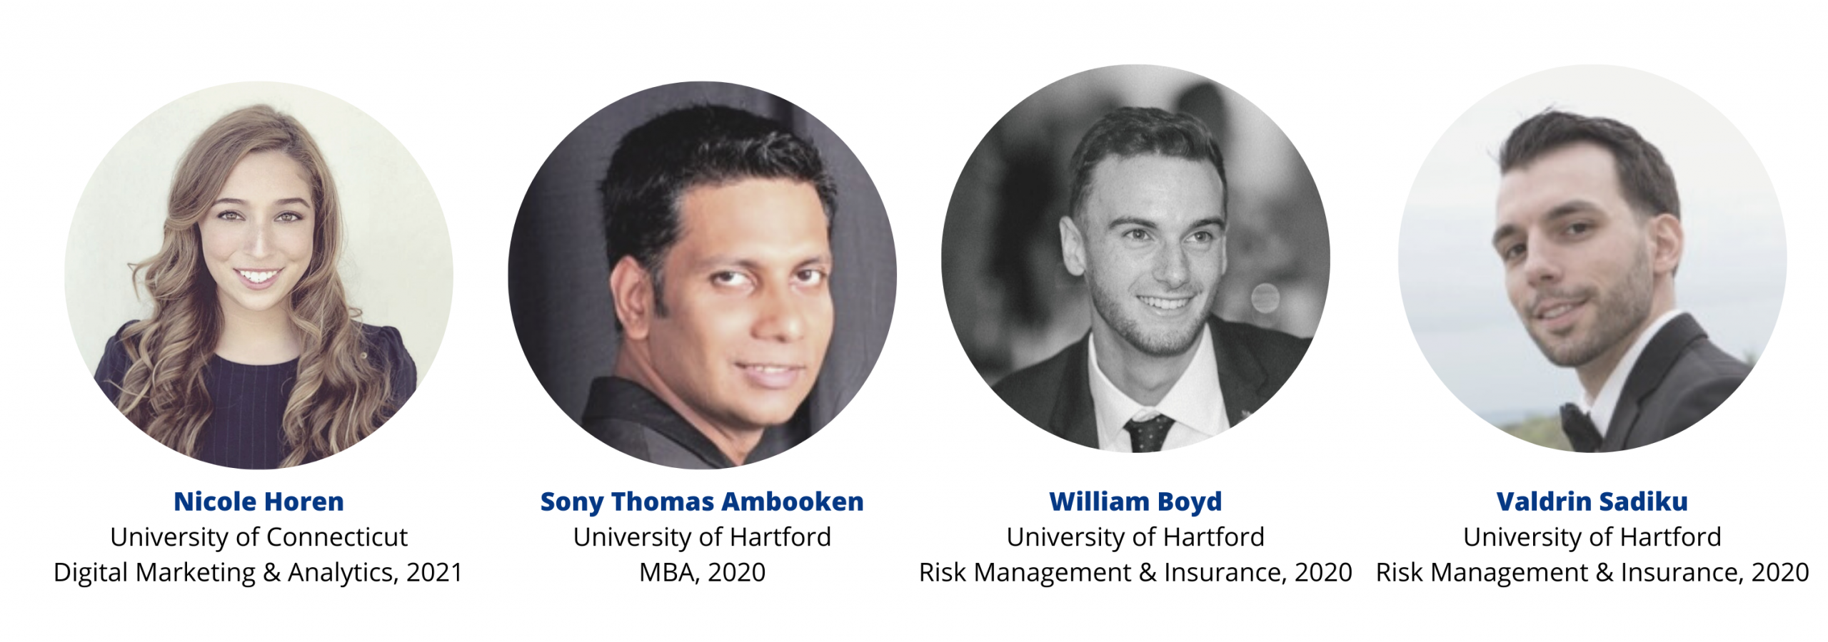Click University of Hartford under Sony Thomas Ambooken
Screen dimensions: 1828x642
click(x=702, y=537)
